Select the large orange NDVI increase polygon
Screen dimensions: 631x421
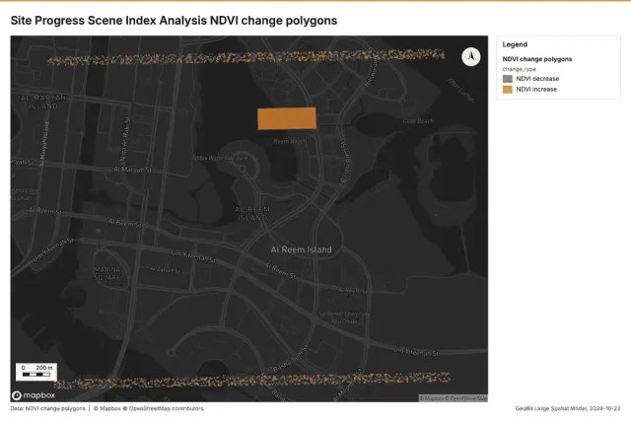point(287,118)
